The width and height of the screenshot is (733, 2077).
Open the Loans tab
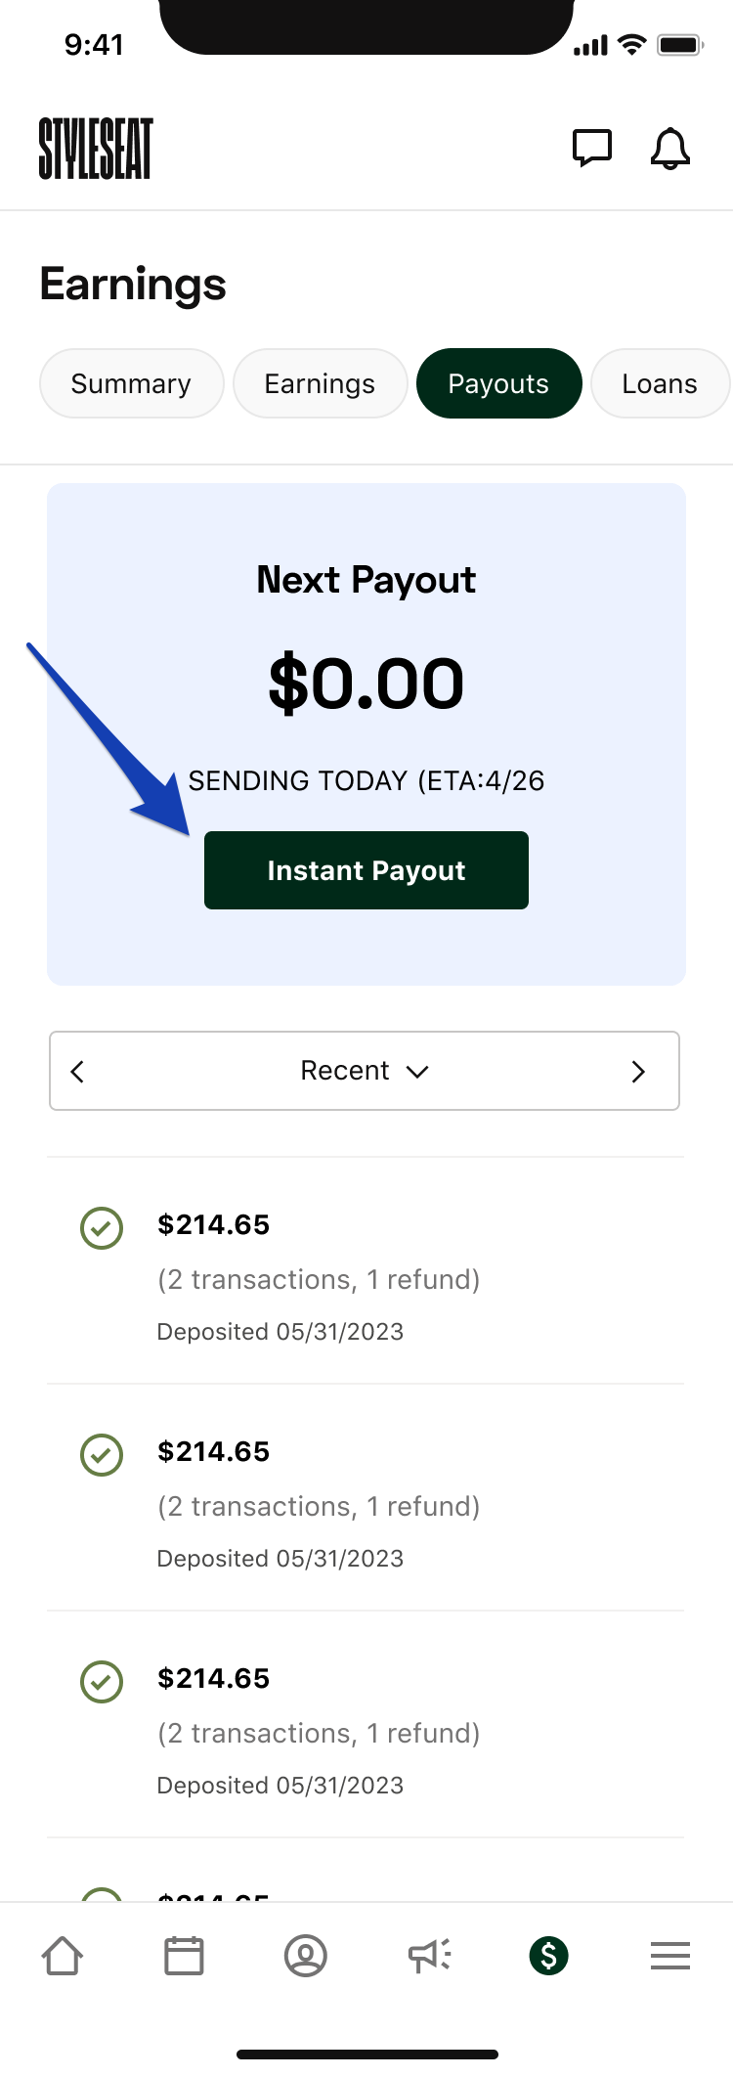660,383
